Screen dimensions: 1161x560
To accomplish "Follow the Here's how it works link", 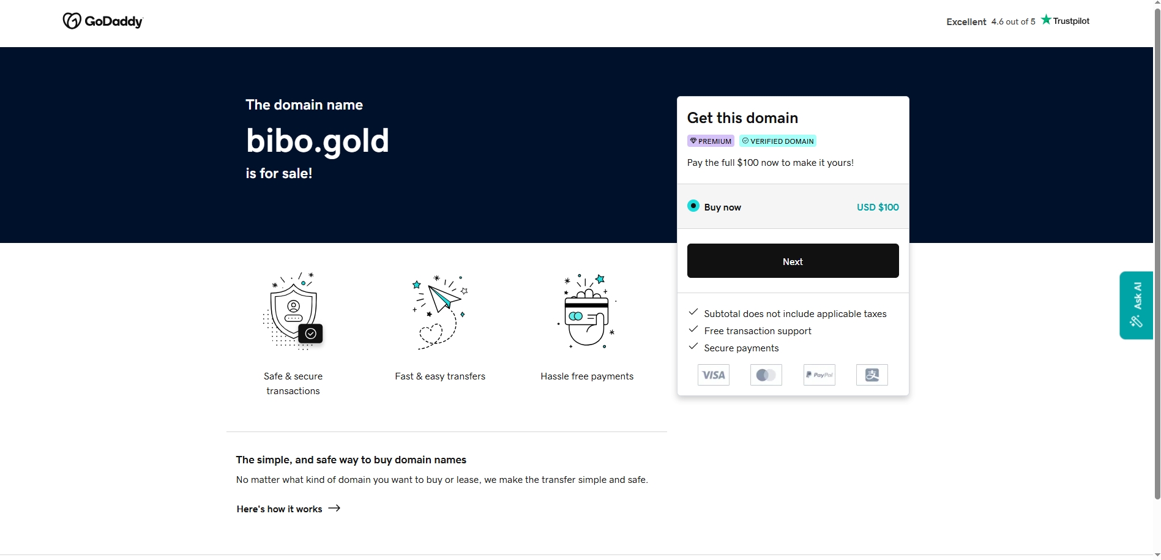I will (x=280, y=509).
